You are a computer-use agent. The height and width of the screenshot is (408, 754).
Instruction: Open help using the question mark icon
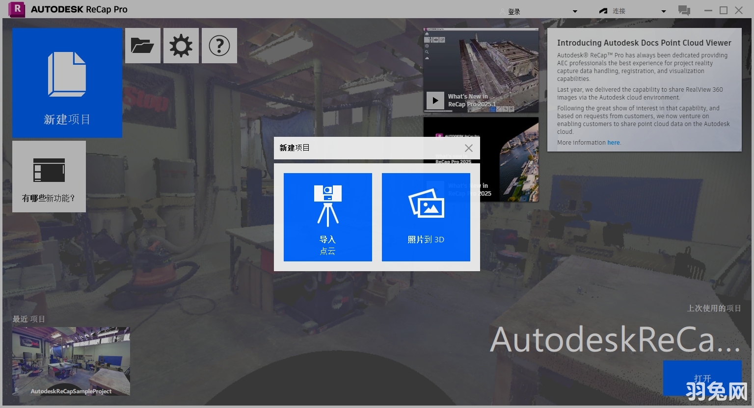click(x=219, y=45)
